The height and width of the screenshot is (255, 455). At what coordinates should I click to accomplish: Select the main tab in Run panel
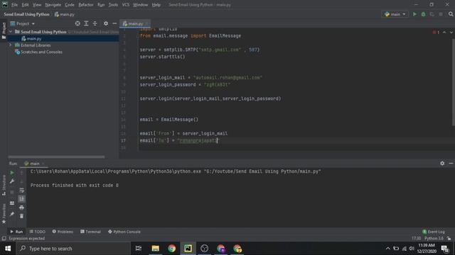coord(35,164)
